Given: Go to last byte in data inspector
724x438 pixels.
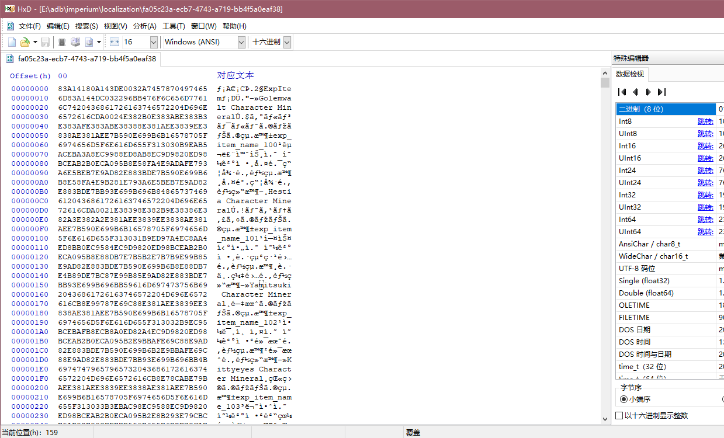Looking at the screenshot, I should click(661, 92).
